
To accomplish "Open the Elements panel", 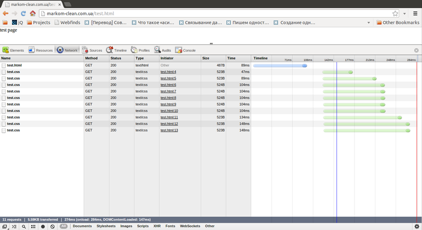I will [x=13, y=50].
